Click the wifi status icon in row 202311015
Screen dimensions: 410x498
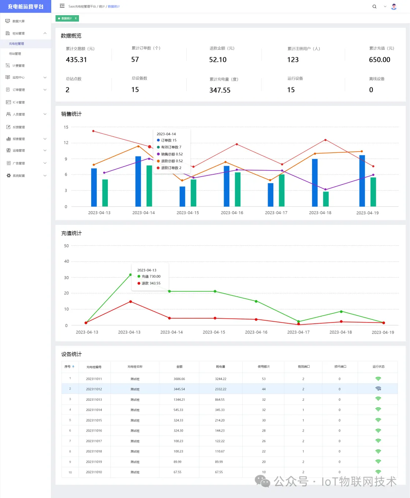click(x=378, y=420)
